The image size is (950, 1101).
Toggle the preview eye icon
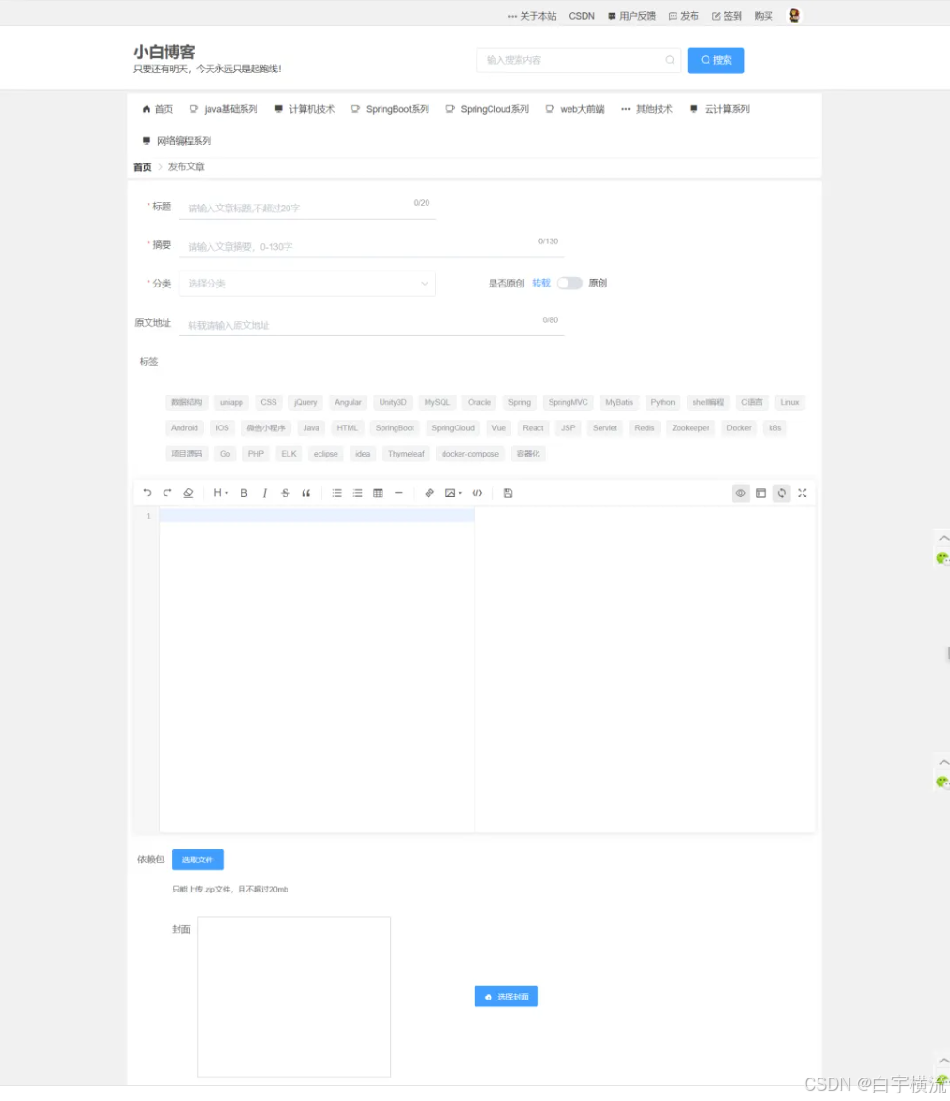(x=740, y=493)
